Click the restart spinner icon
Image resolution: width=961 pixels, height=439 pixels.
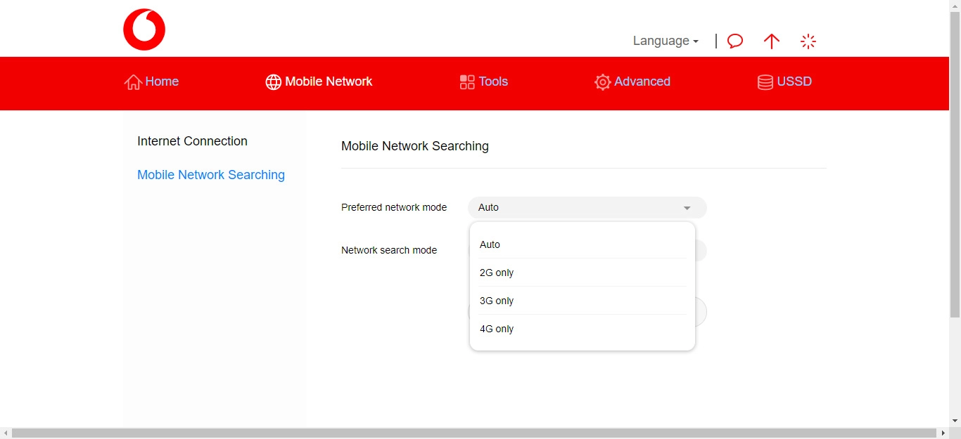click(x=808, y=41)
